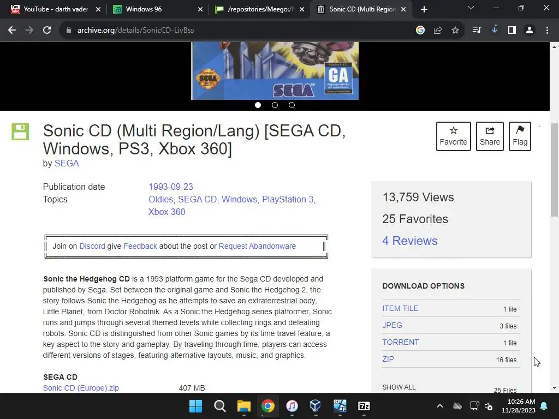Open the Xbox 360 topic link
The width and height of the screenshot is (559, 419).
(x=167, y=212)
